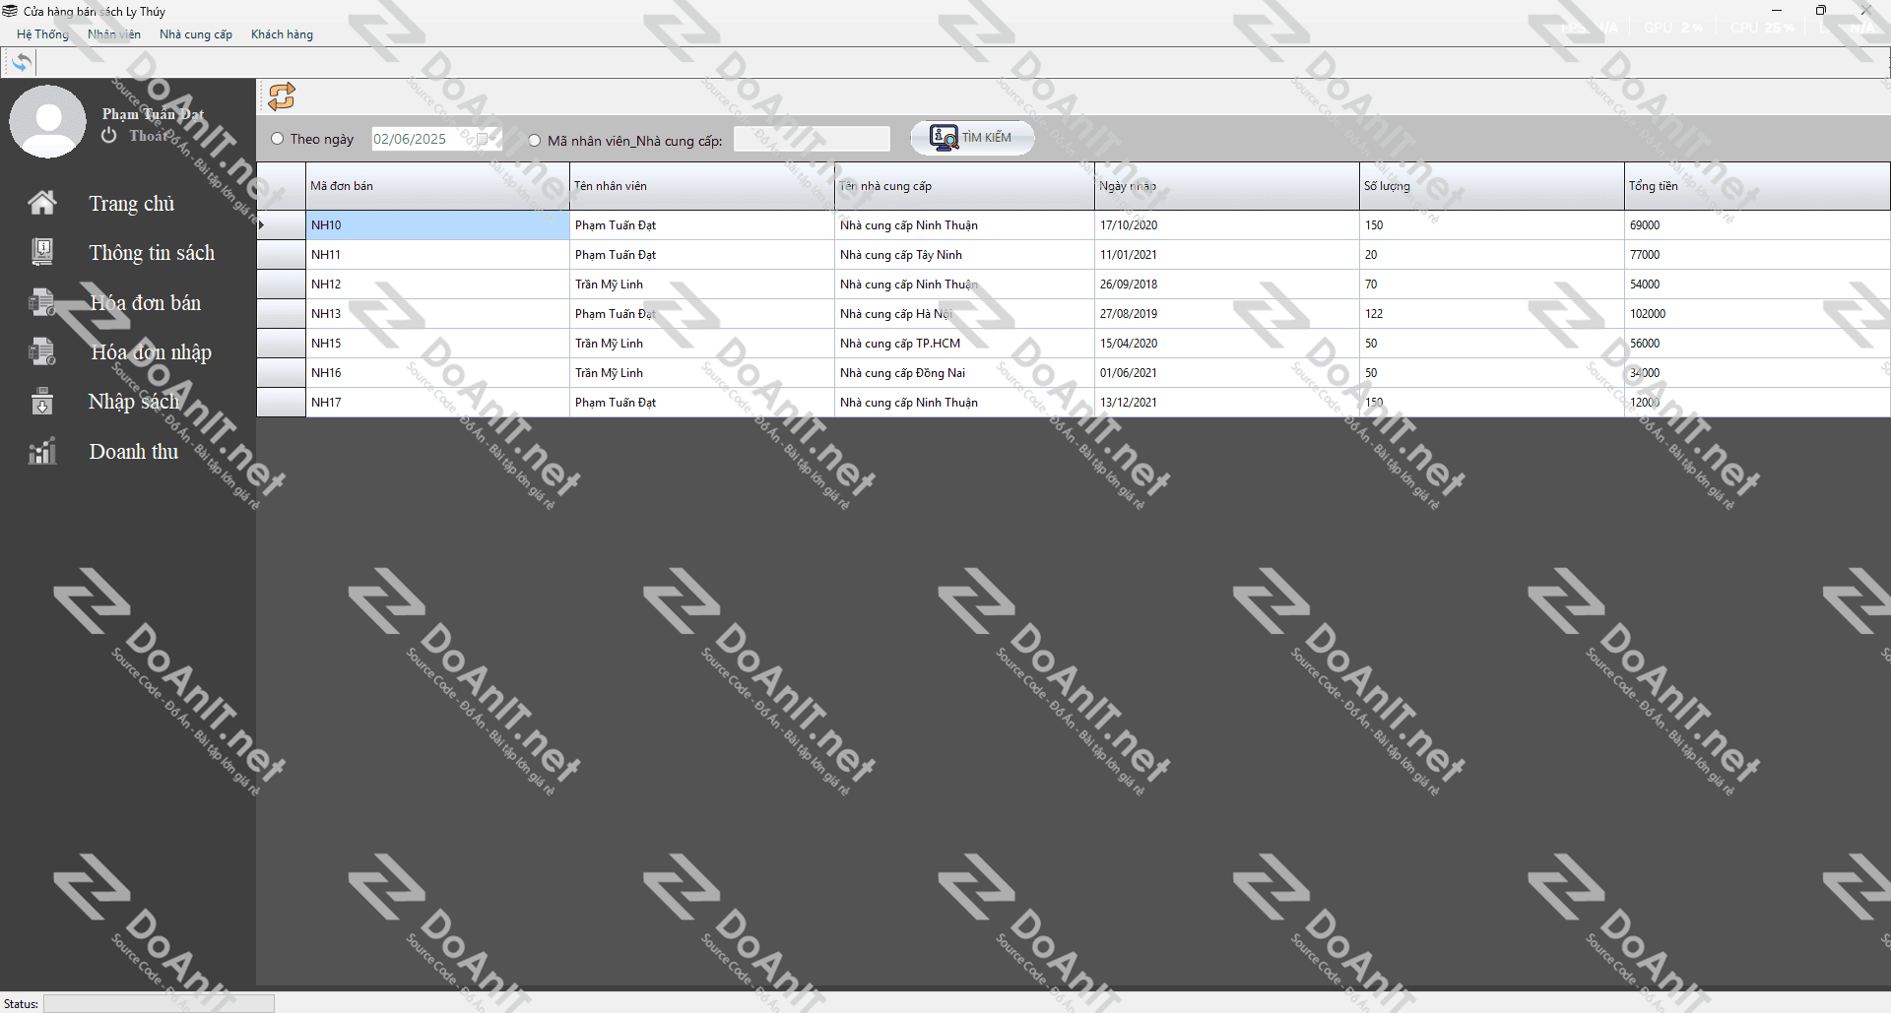Click the chart icon for Doanh thu
This screenshot has width=1891, height=1013.
point(42,452)
